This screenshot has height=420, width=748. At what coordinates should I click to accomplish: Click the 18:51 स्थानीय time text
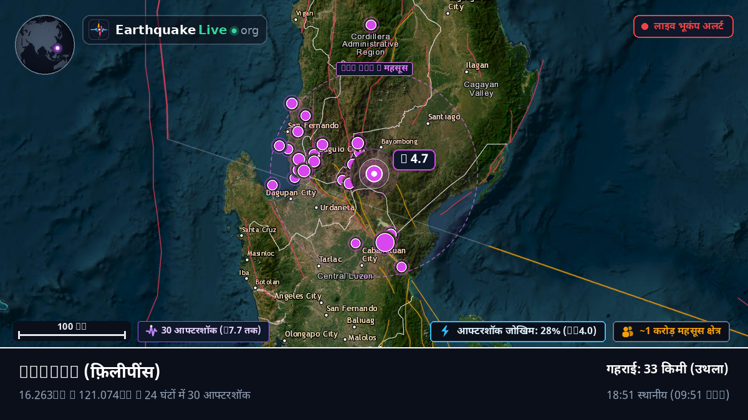click(x=668, y=394)
